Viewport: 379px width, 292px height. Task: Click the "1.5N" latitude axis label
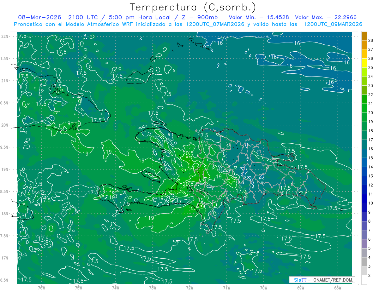5,59
